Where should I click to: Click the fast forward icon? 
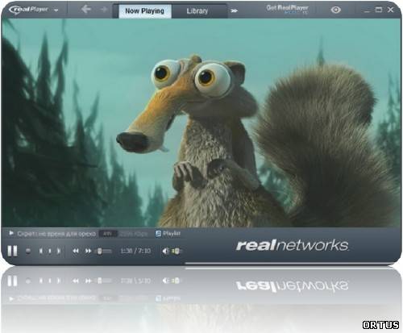[x=88, y=251]
